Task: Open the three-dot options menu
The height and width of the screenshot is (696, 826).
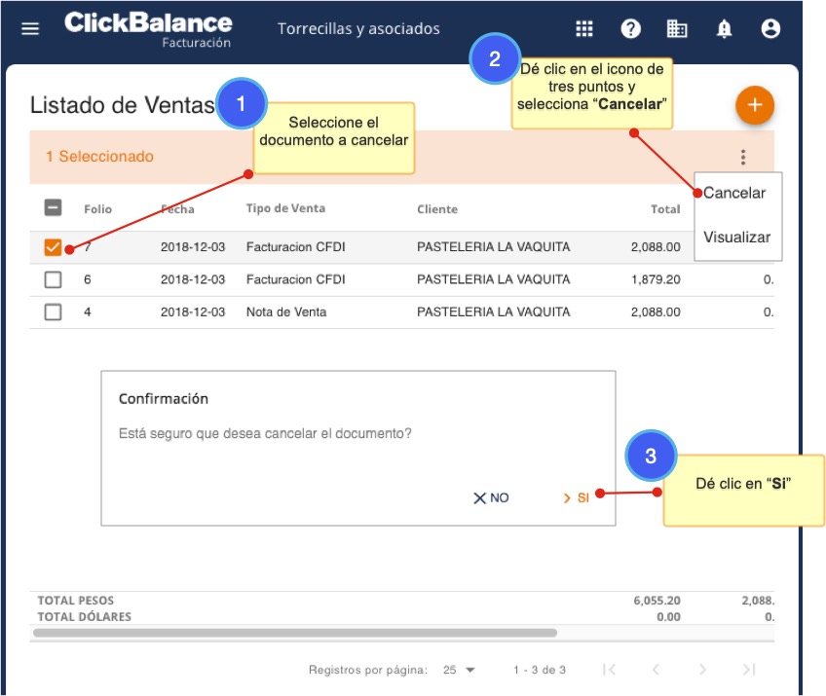Action: click(x=743, y=157)
